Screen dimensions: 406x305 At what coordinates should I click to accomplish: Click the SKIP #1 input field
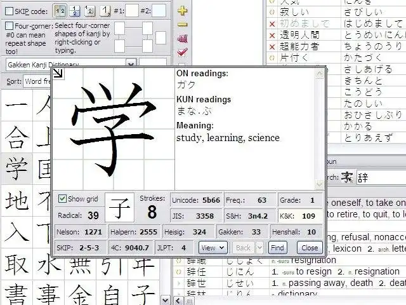pos(132,11)
